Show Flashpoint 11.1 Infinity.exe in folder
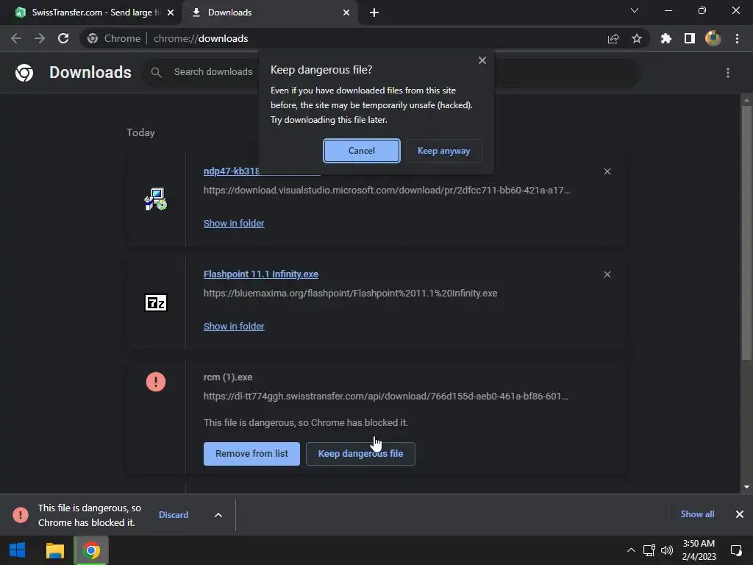Screen dimensions: 753x565 234,326
